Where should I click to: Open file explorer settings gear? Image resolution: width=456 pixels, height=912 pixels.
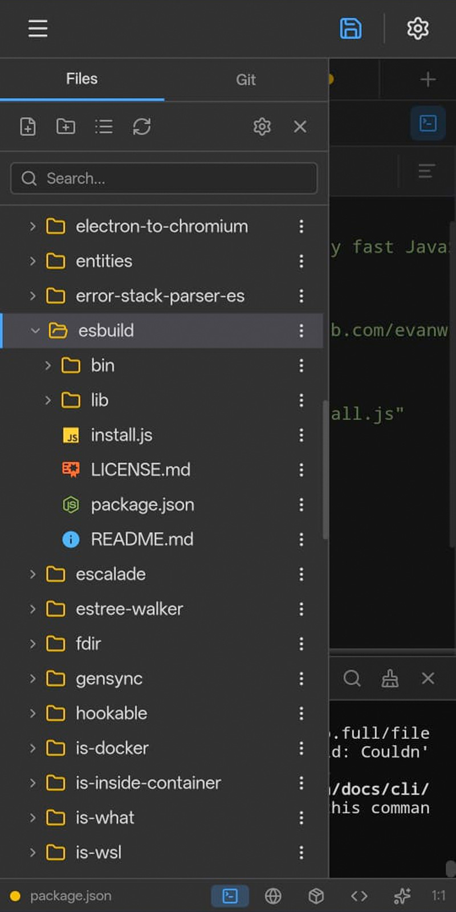click(262, 127)
